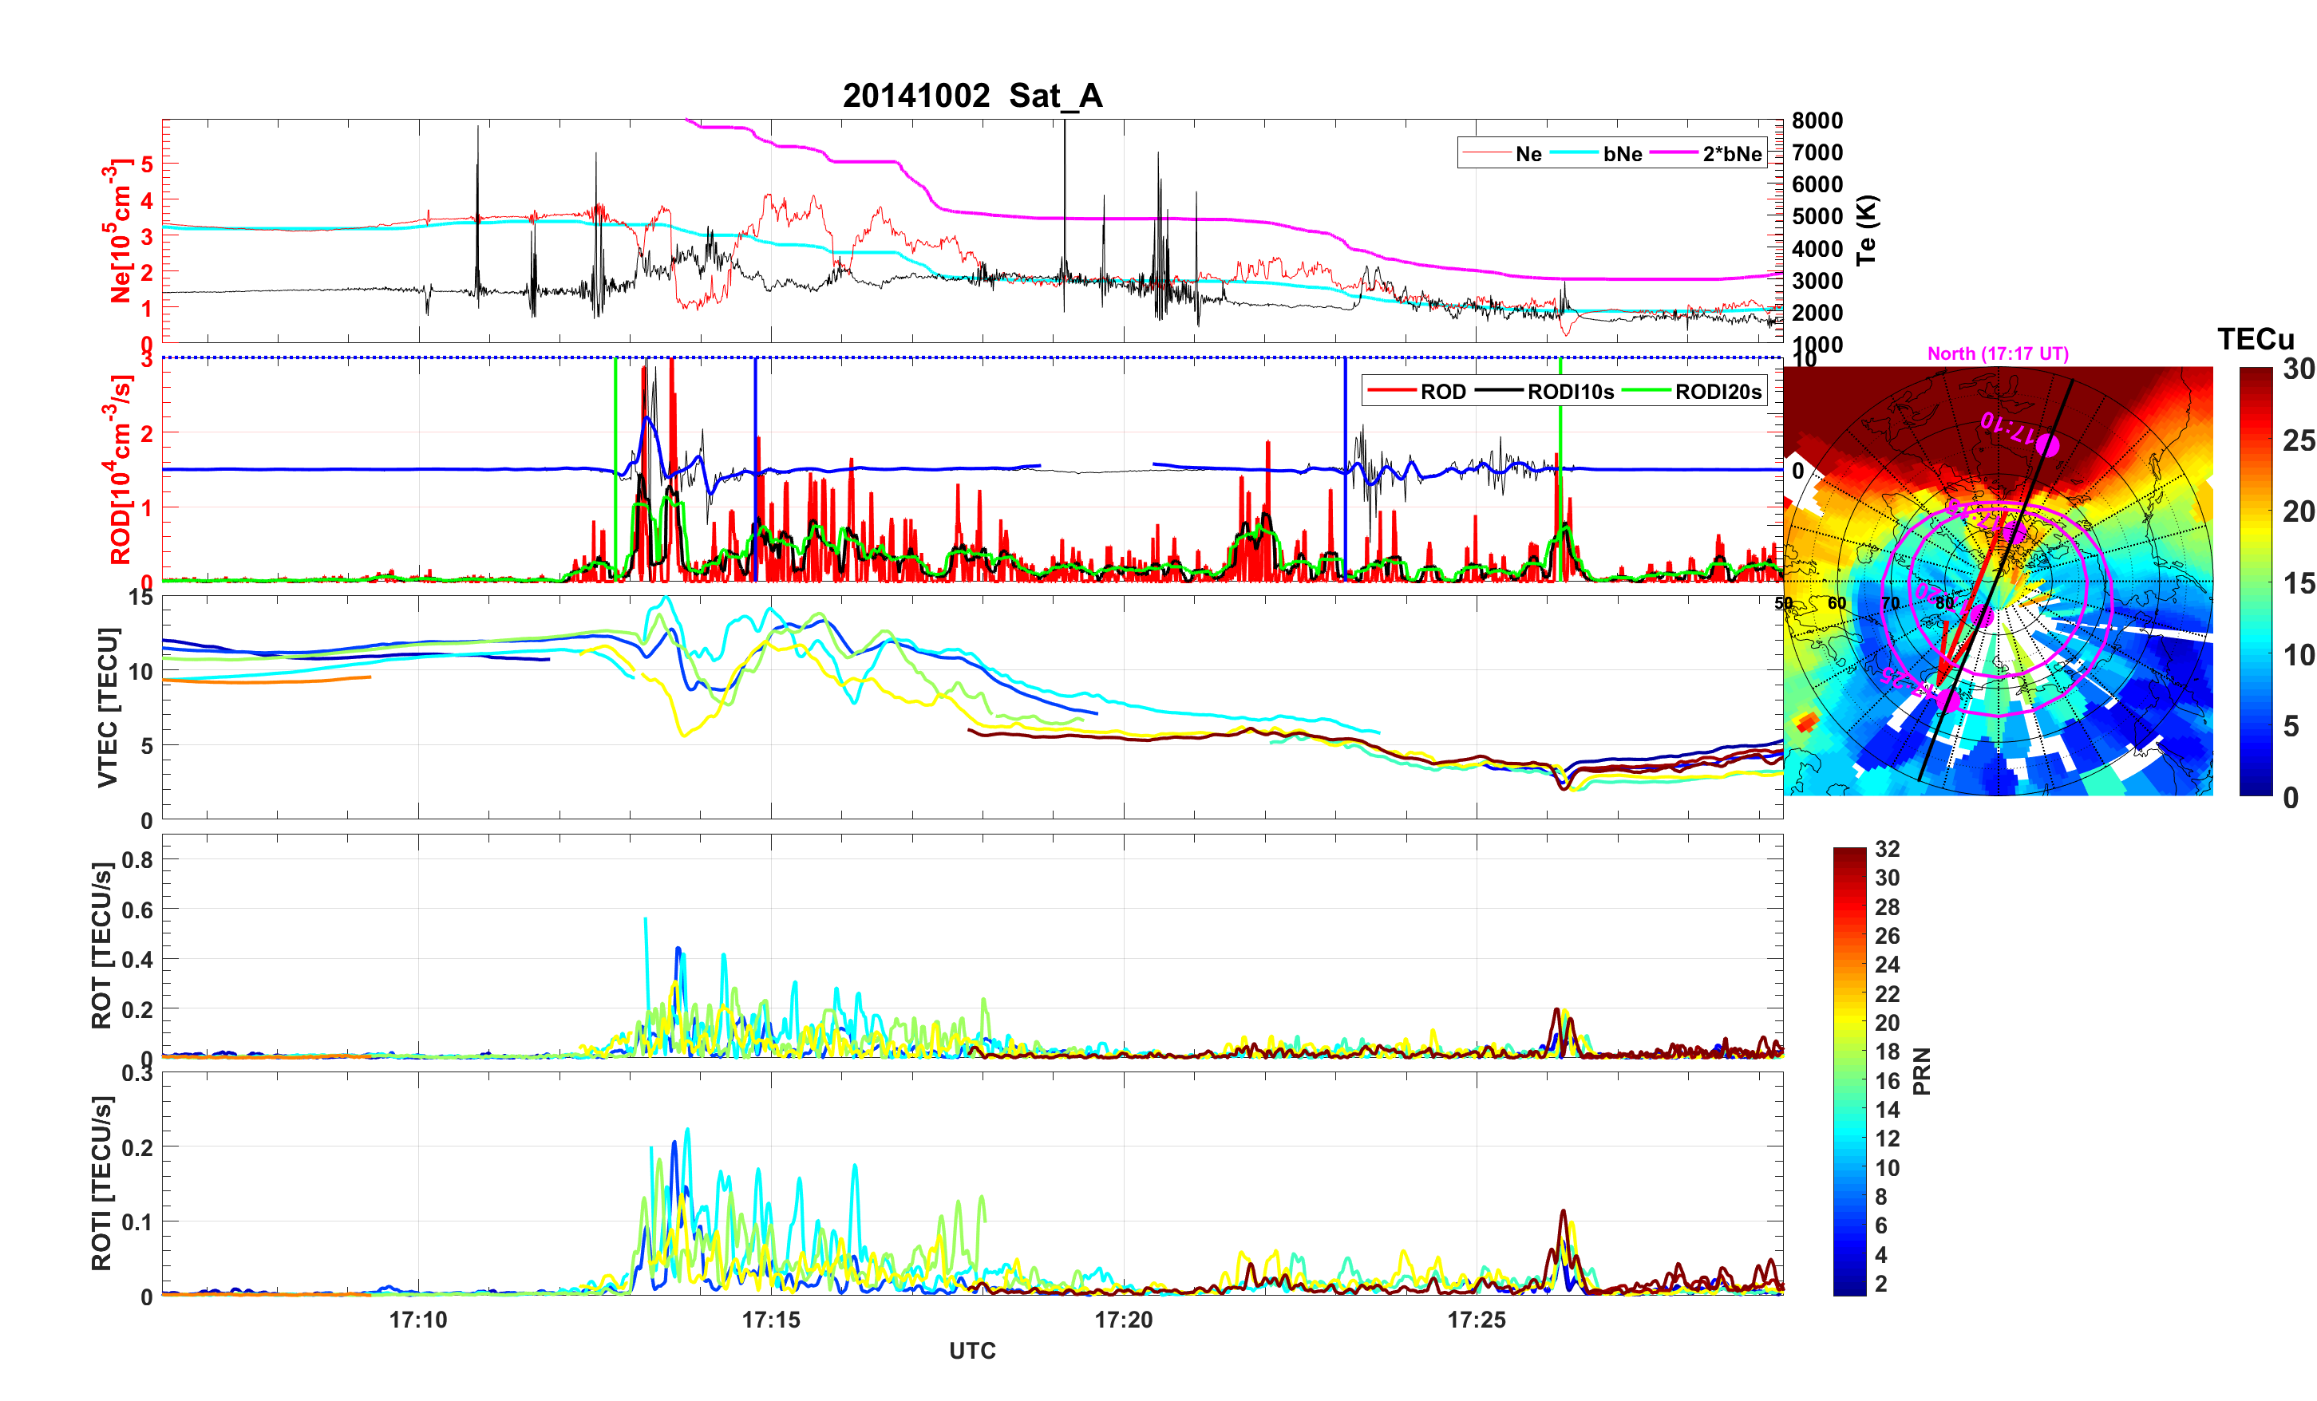Click the 17:10 tick label on UTC axis
2317x1401 pixels.
tap(418, 1320)
